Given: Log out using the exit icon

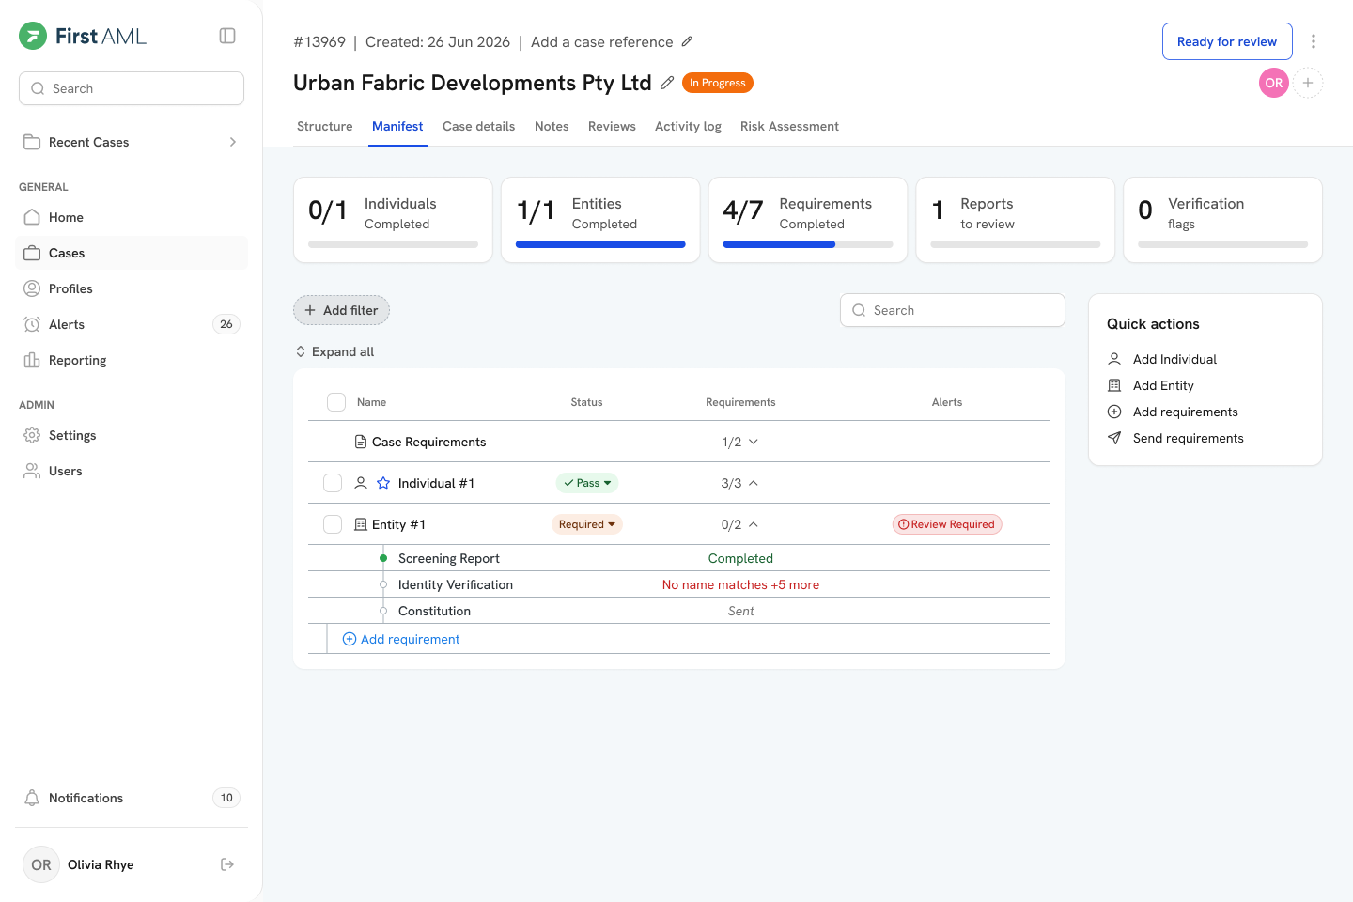Looking at the screenshot, I should [x=227, y=864].
